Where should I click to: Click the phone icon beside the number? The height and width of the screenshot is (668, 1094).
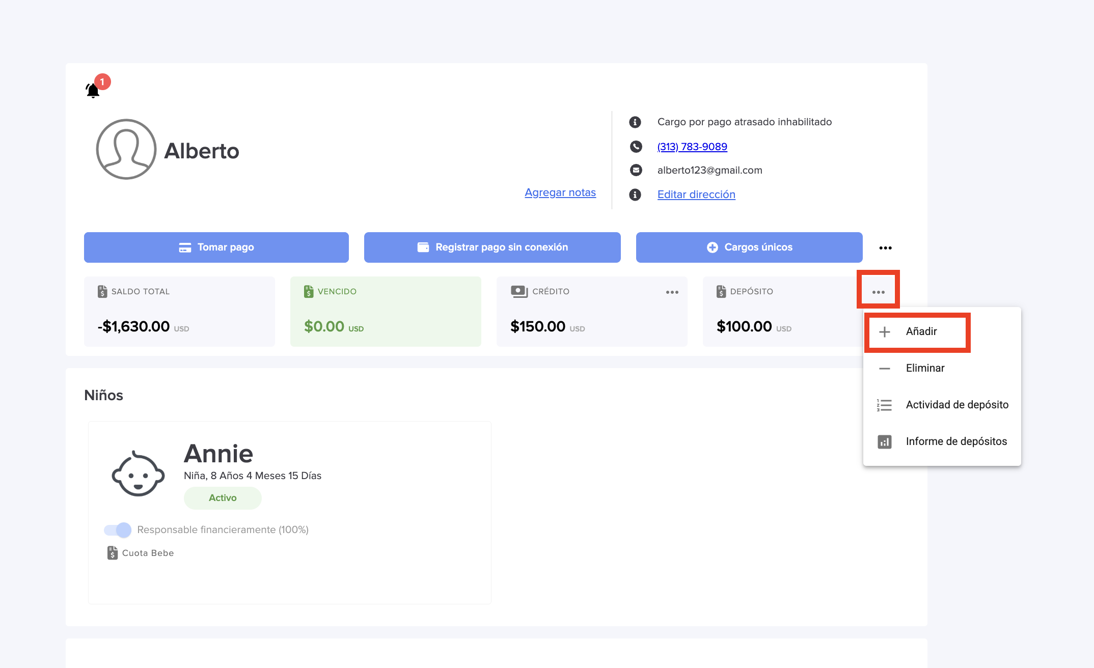(x=636, y=147)
